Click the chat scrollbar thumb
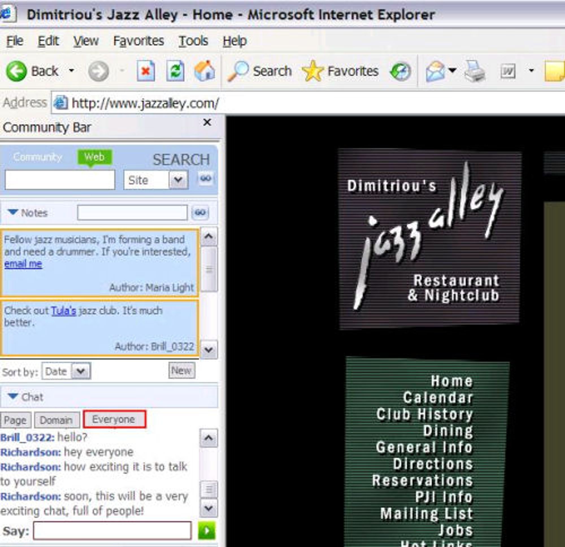Screen dimensions: 565x547 coord(209,490)
